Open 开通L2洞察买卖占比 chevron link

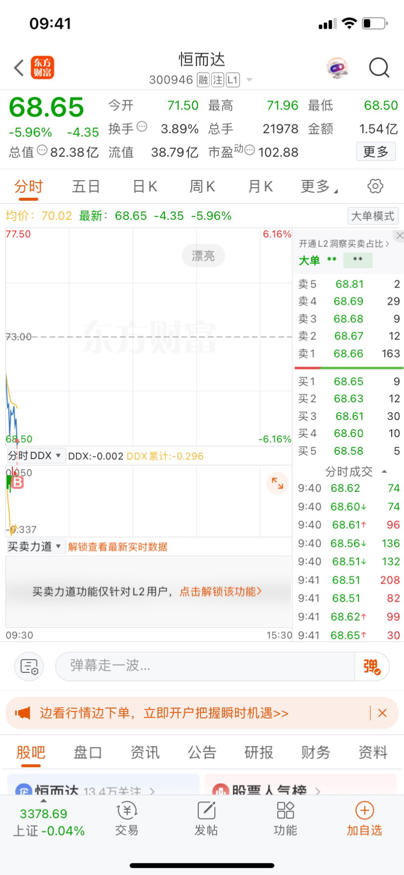click(344, 244)
